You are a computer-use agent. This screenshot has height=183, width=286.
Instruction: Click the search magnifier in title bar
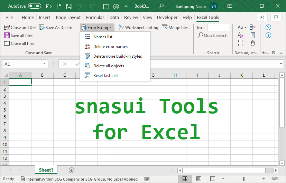pyautogui.click(x=161, y=6)
